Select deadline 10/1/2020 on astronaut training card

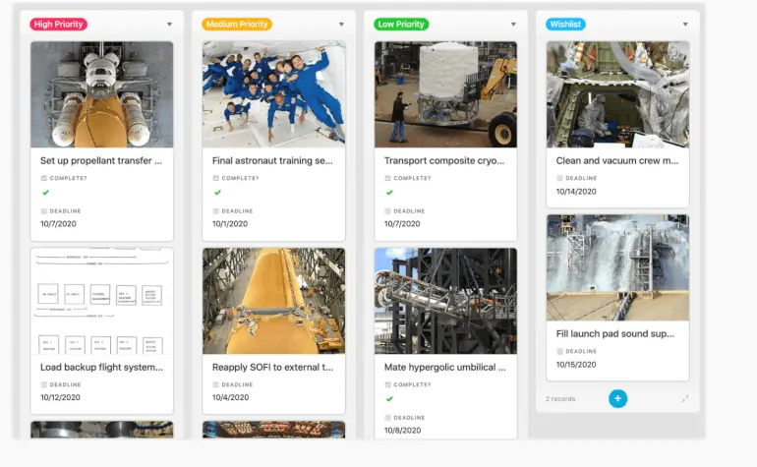230,223
